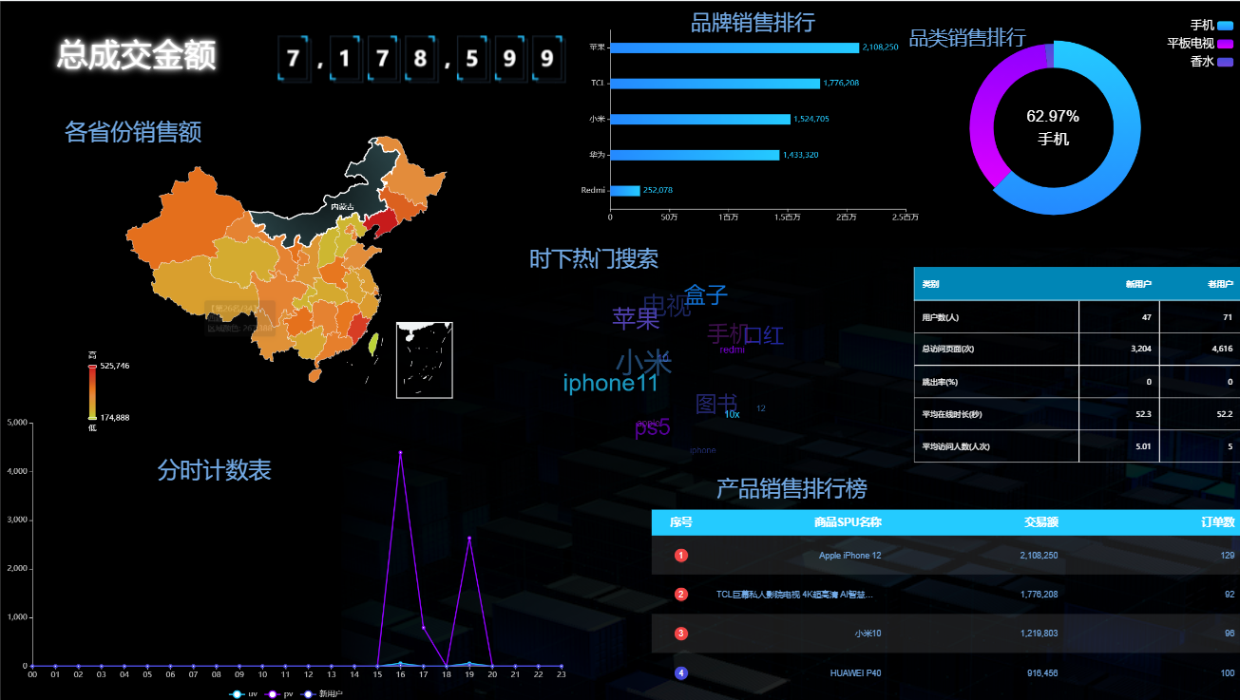Viewport: 1240px width, 700px height.
Task: Click the 62.97% label in the donut center
Action: point(1053,117)
